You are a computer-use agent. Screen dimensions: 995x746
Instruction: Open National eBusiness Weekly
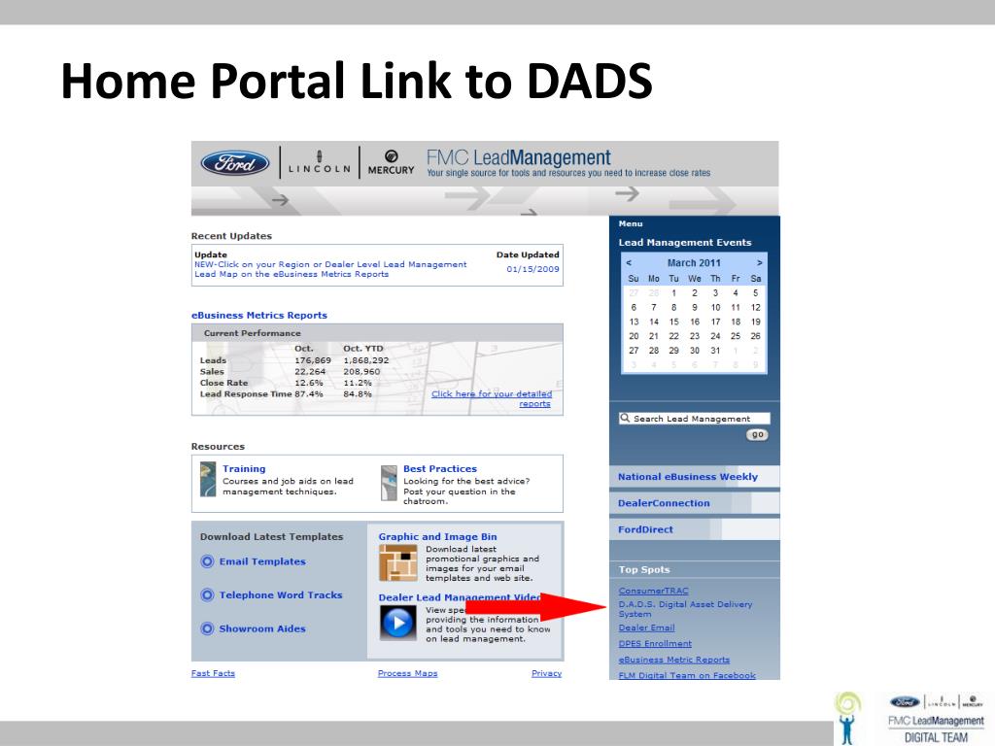[x=694, y=477]
